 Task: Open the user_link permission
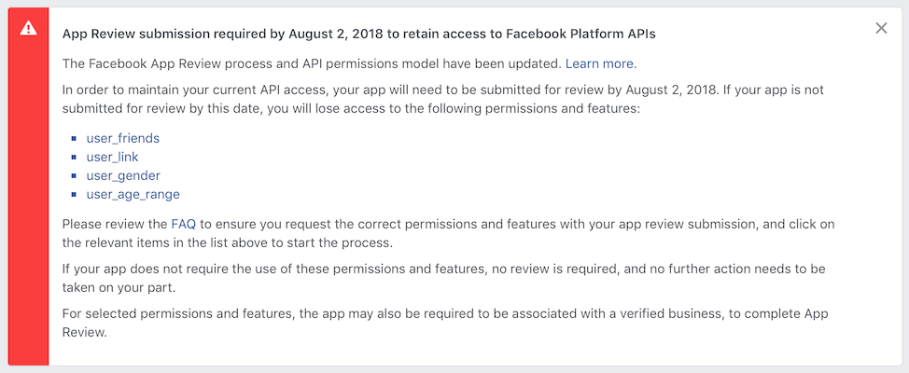click(x=113, y=157)
